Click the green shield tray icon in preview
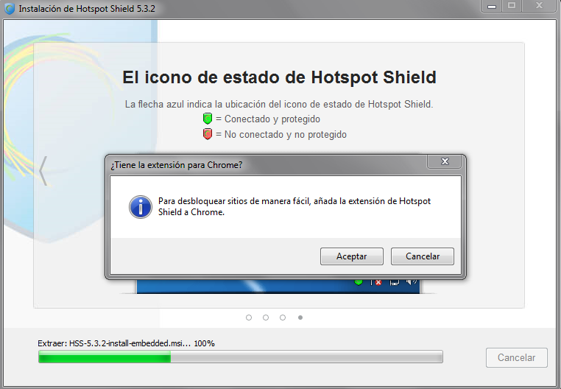Screen dimensions: 561x389 [x=359, y=282]
